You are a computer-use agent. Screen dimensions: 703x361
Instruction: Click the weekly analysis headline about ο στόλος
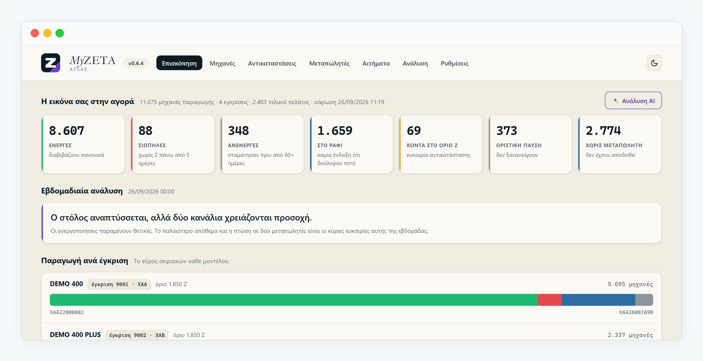pos(181,218)
